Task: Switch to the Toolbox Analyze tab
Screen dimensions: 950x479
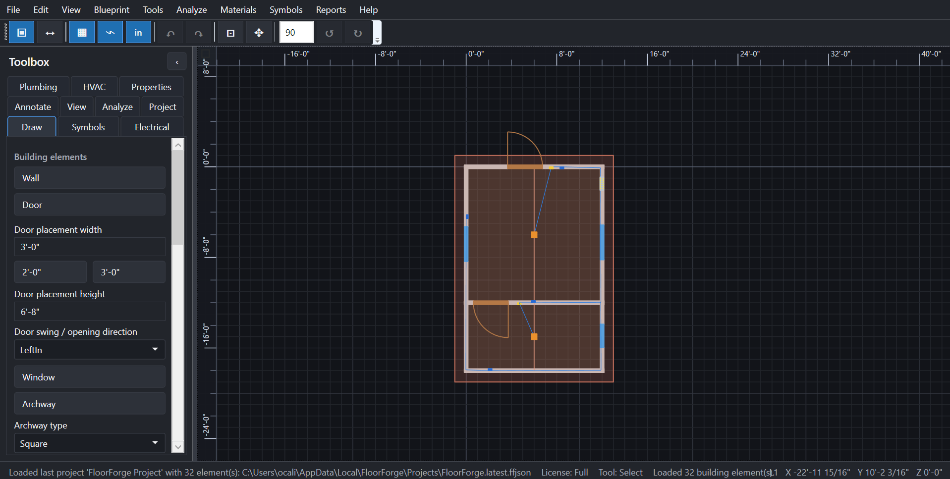Action: pyautogui.click(x=117, y=106)
